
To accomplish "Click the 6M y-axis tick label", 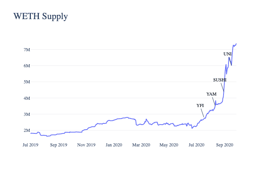I will click(x=27, y=66).
